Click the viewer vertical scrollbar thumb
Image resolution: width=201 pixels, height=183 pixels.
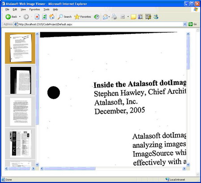click(x=188, y=53)
